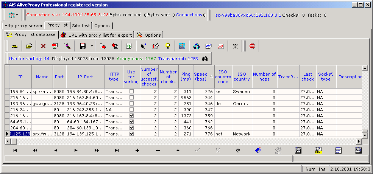Click the export list icon with red arrow pointing right
Screen dimensions: 373x174
(x=103, y=46)
